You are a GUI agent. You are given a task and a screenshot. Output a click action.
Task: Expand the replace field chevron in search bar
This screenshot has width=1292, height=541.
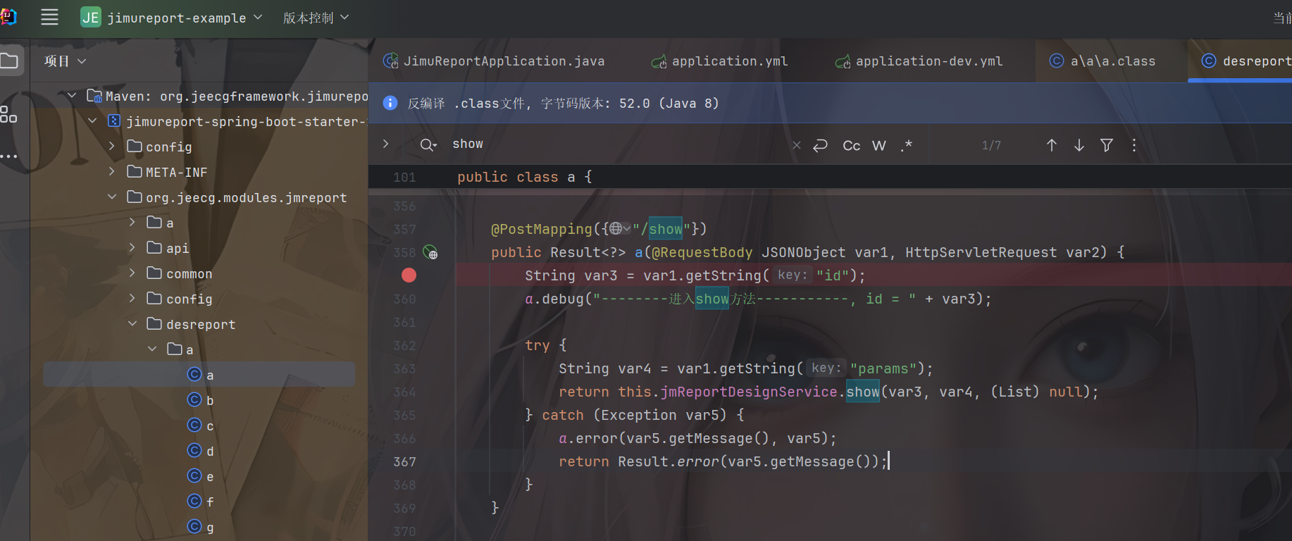[385, 144]
